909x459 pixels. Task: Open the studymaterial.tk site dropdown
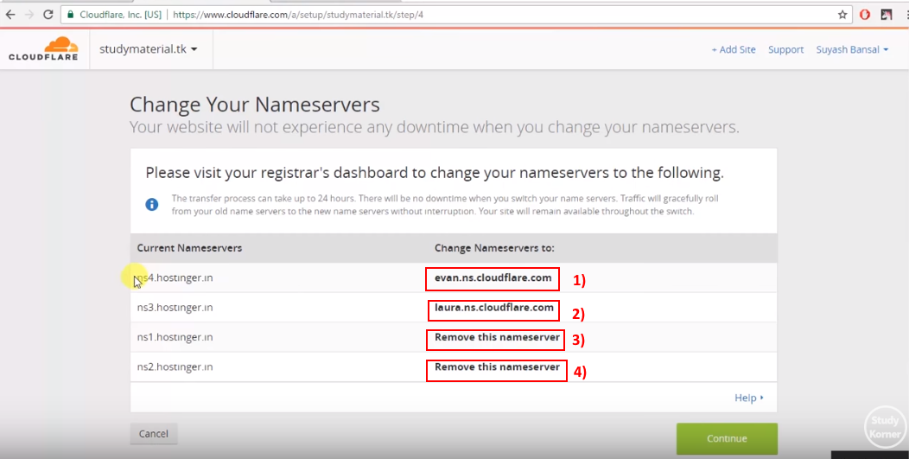(x=149, y=49)
